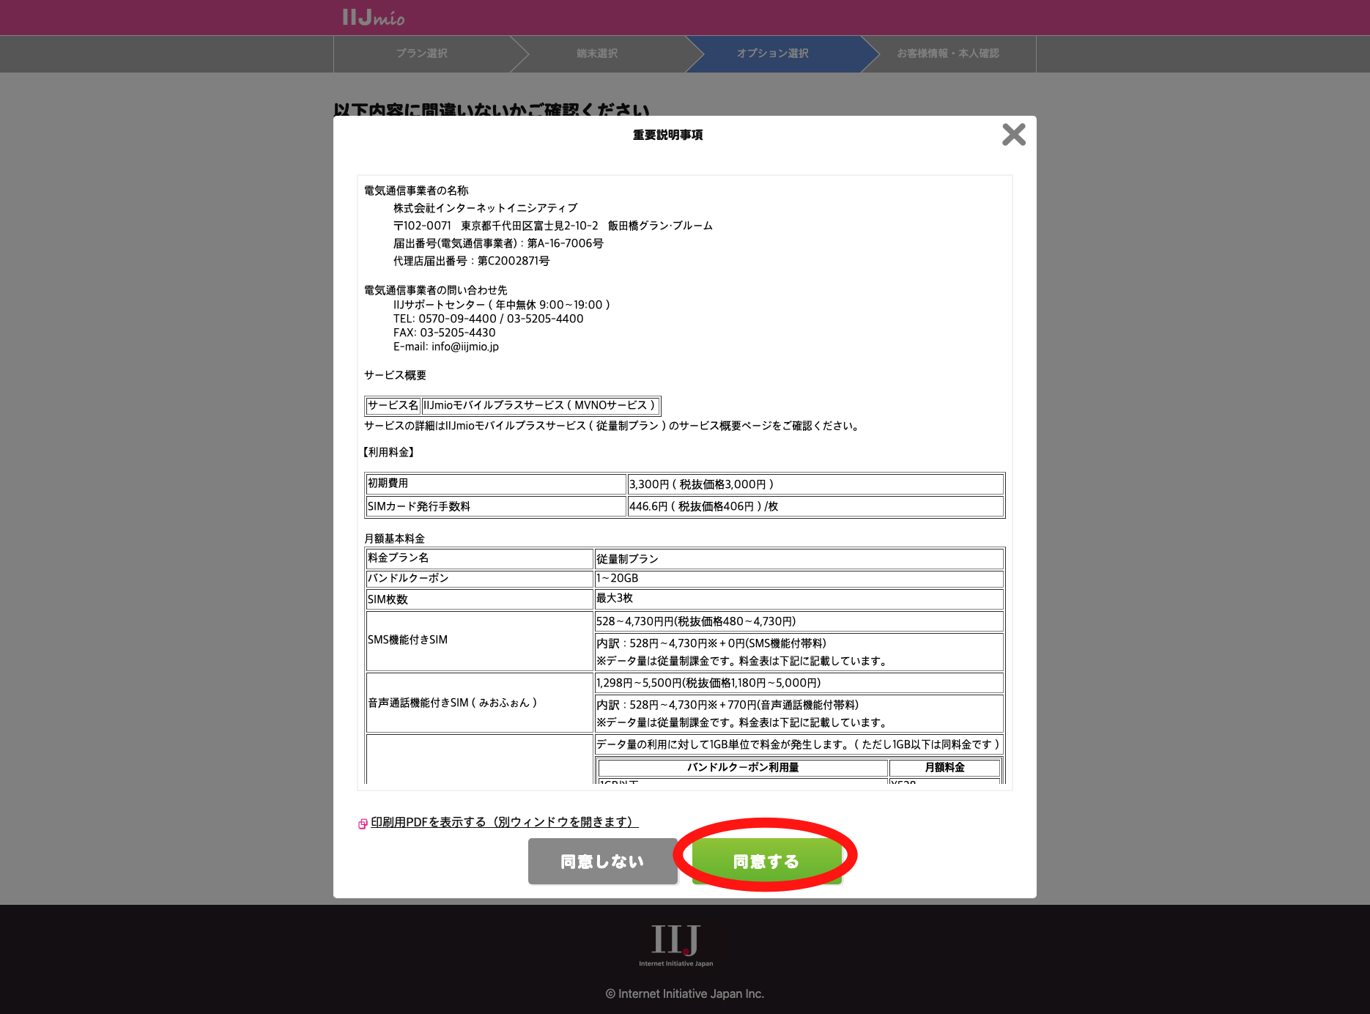Viewport: 1370px width, 1014px height.
Task: Click the 従量制プラン plan name cell
Action: pos(799,559)
